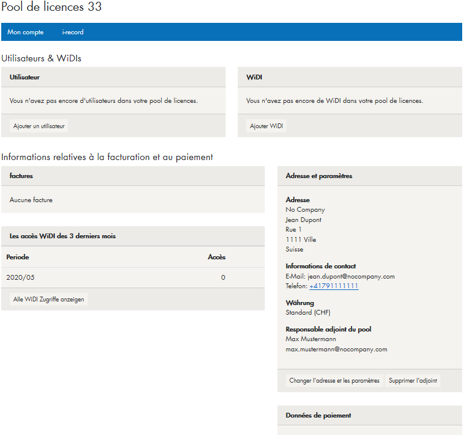Screen dimensions: 464x435
Task: Click the WiDI panel header
Action: [254, 78]
